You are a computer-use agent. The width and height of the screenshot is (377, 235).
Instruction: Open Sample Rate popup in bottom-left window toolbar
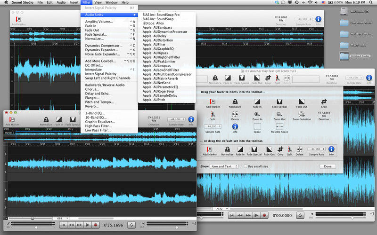[x=176, y=119]
